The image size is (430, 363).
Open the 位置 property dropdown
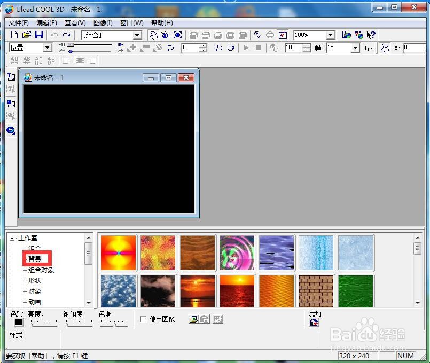click(x=48, y=48)
